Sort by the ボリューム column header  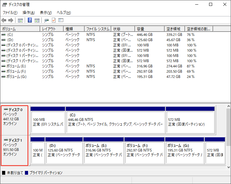[x=20, y=29]
